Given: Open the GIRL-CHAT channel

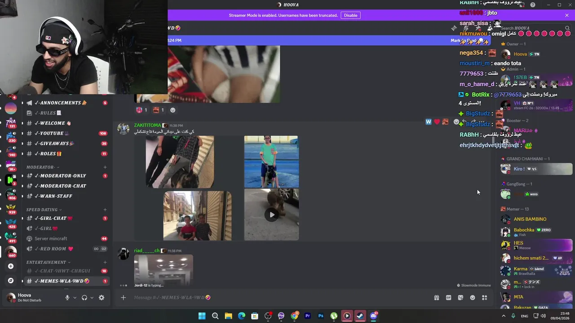Looking at the screenshot, I should [x=66, y=218].
